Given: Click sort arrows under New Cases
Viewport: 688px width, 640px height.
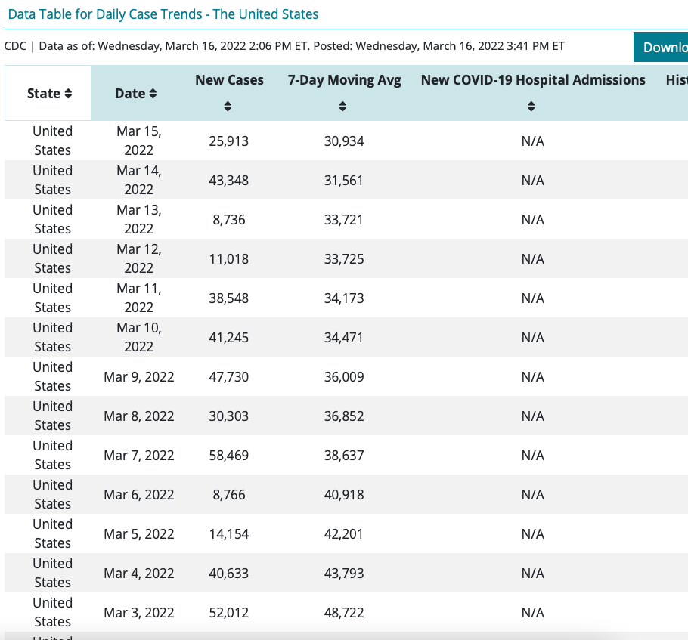Looking at the screenshot, I should [x=228, y=107].
